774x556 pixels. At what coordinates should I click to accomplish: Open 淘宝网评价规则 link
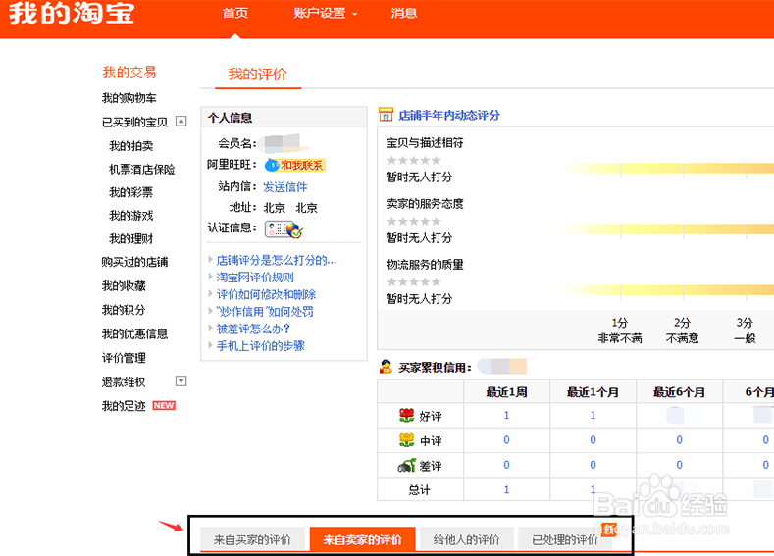point(255,278)
